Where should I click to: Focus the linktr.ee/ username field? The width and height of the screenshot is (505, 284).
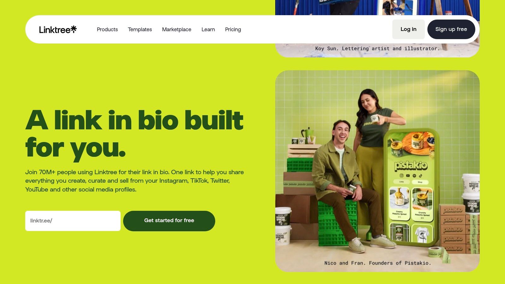point(73,221)
